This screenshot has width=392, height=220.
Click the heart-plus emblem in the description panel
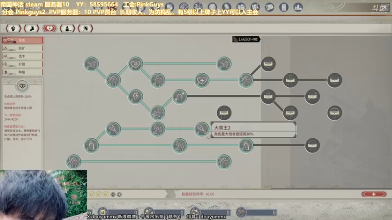22,86
